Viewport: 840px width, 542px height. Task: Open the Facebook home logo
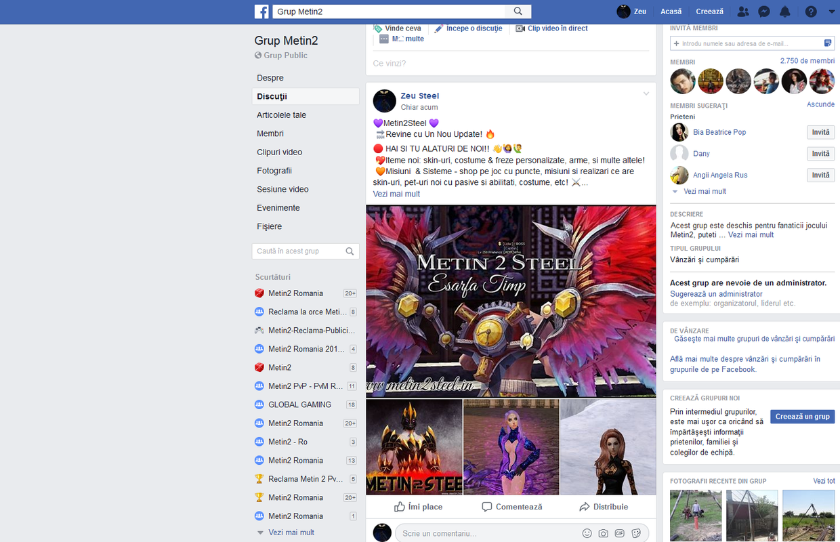click(261, 12)
